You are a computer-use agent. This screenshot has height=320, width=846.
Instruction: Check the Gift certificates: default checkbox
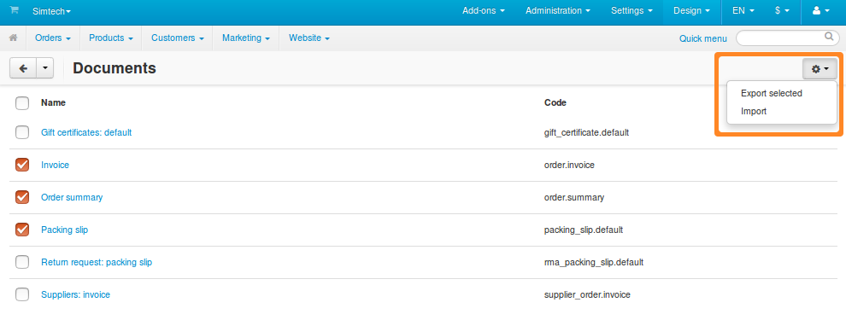tap(22, 132)
